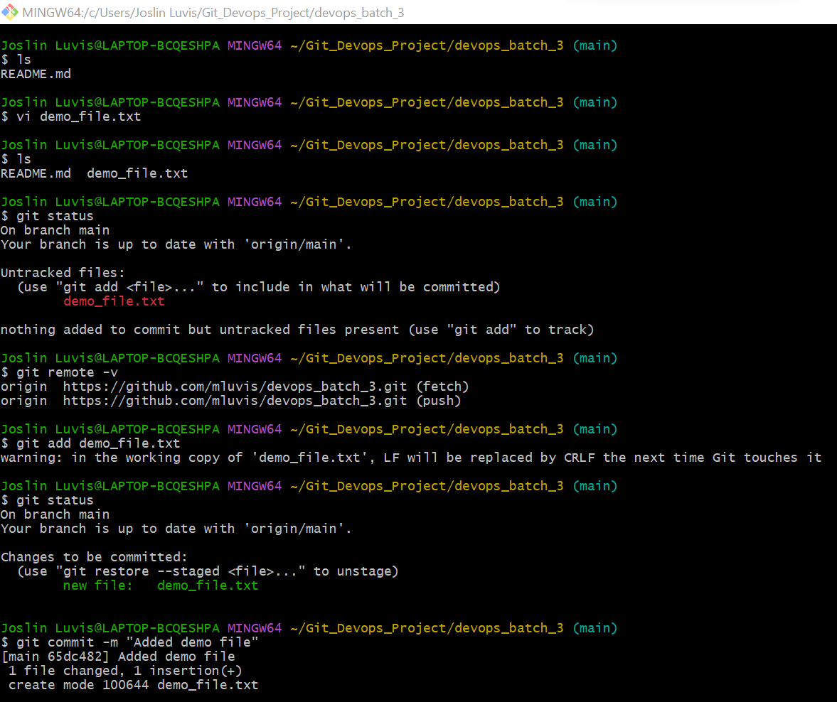Click the '1 file changed, 1 insertion' line

pos(125,671)
